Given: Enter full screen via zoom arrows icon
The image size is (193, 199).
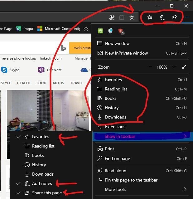Looking at the screenshot, I should pos(184,67).
